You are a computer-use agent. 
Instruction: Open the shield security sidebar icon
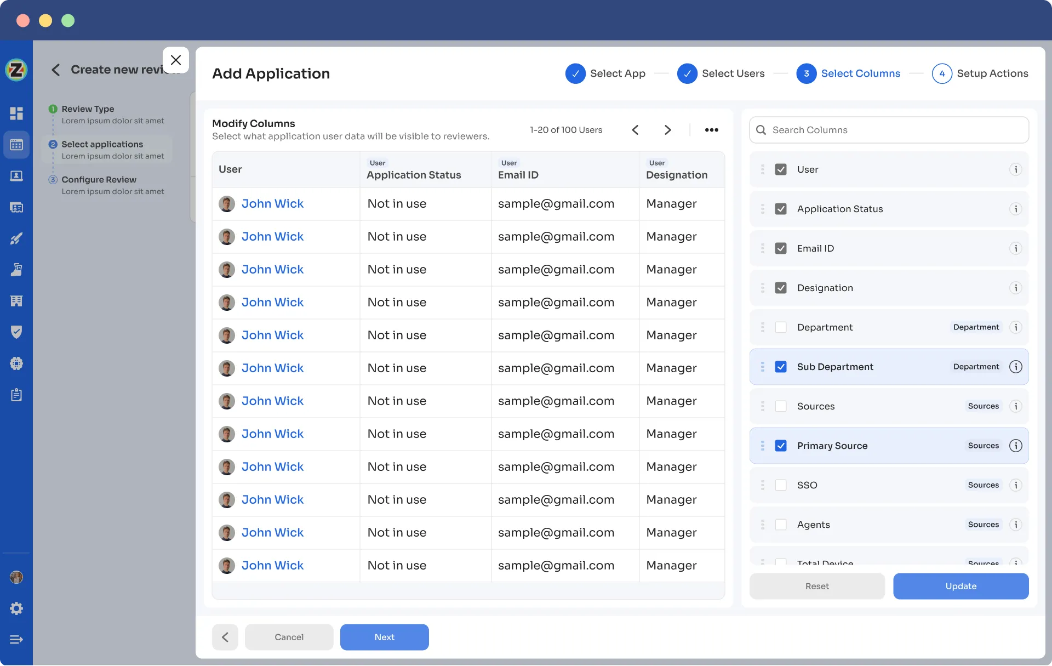[x=16, y=332]
